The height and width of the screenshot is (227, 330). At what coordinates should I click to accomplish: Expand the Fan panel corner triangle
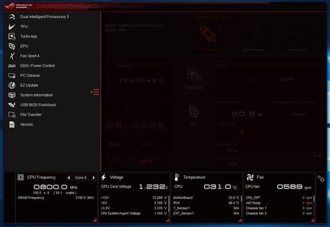coord(313,220)
